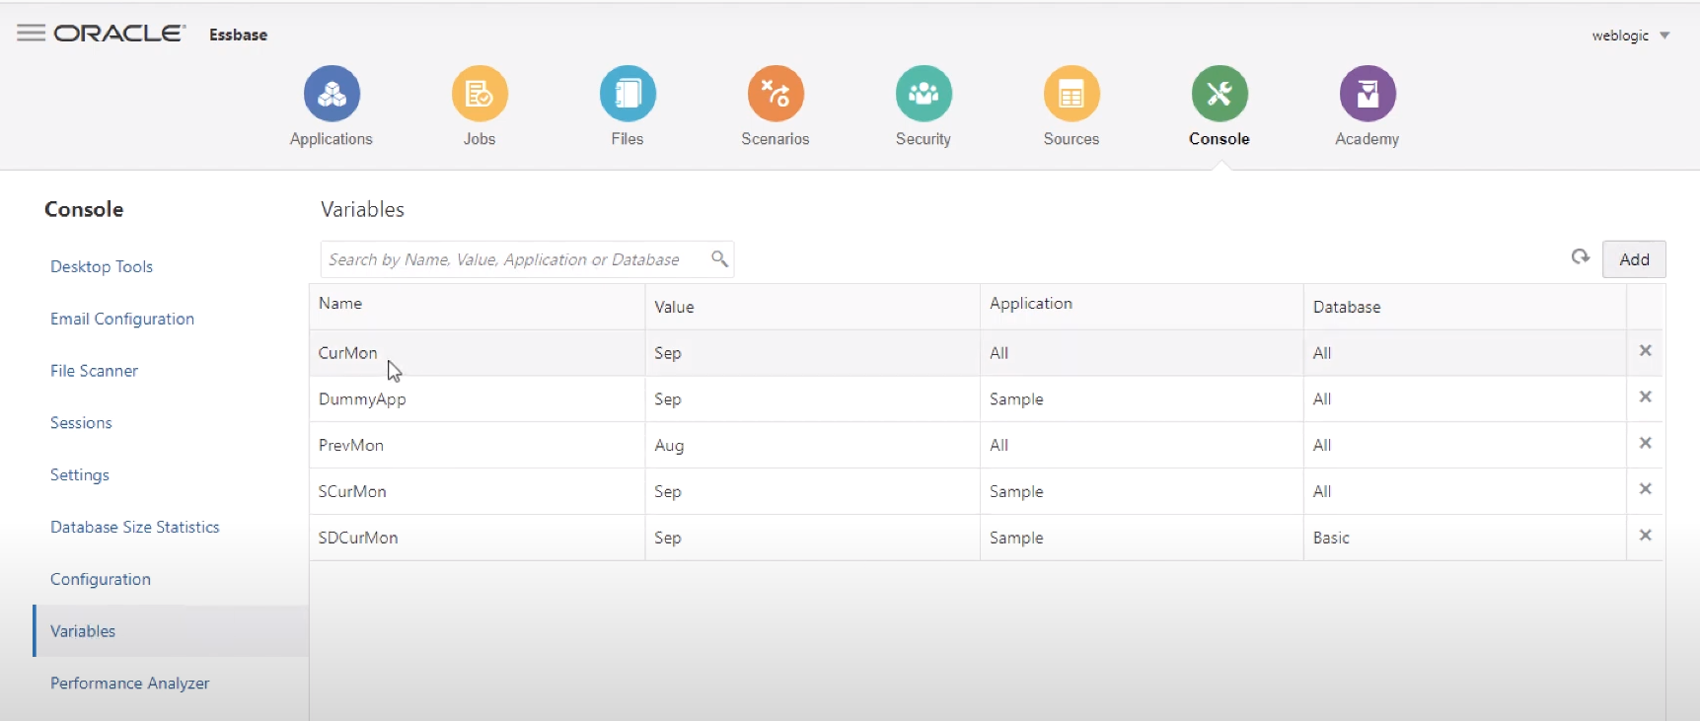
Task: Open Database Size Statistics page
Action: 135,527
